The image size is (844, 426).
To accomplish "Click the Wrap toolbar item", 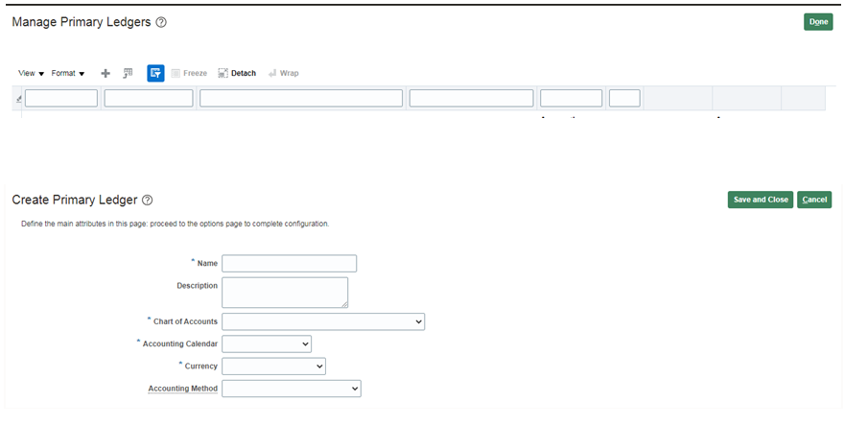I will click(x=284, y=73).
